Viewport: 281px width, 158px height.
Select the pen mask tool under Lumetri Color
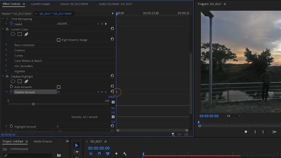coord(26,34)
